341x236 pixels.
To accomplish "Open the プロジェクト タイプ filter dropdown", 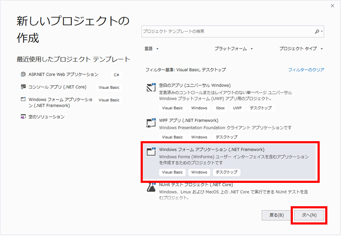I will click(301, 49).
